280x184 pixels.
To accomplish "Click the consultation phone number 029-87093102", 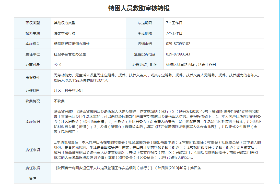I will click(x=178, y=44).
